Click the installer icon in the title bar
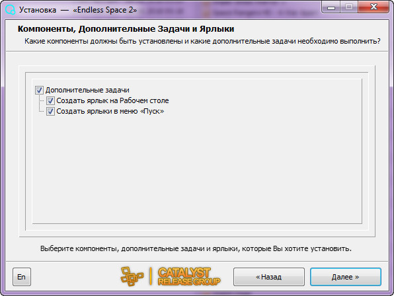394x296 pixels. tap(11, 10)
